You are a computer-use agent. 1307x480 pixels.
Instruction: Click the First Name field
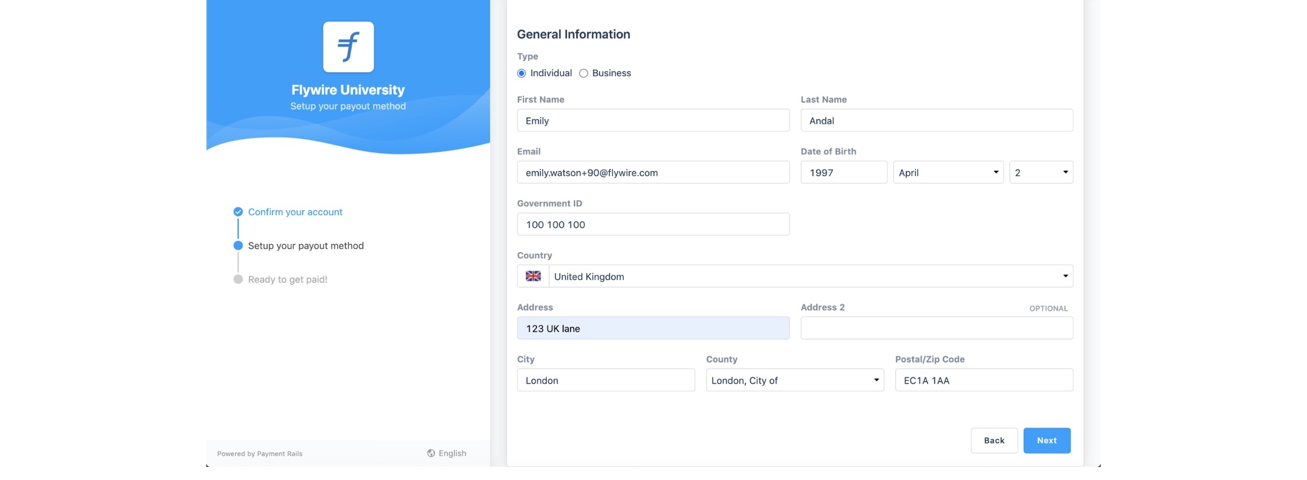[653, 121]
